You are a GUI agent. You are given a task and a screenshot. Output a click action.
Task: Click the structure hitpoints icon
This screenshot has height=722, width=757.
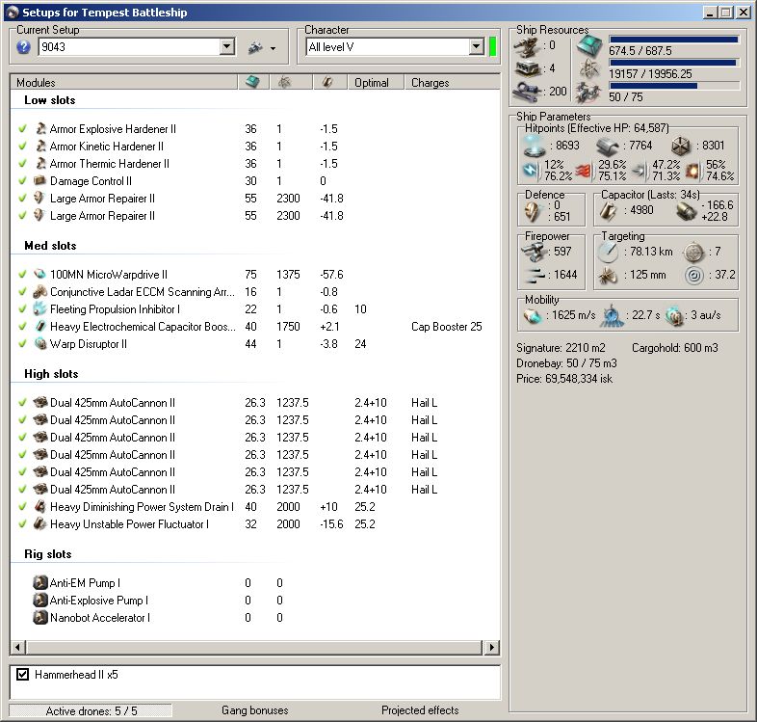click(681, 146)
